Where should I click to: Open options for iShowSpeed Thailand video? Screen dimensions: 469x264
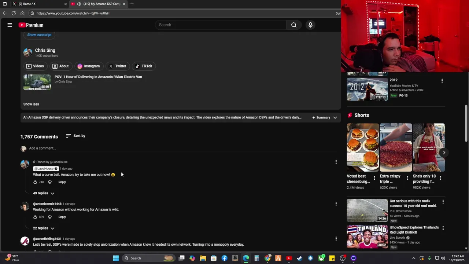[x=443, y=228]
